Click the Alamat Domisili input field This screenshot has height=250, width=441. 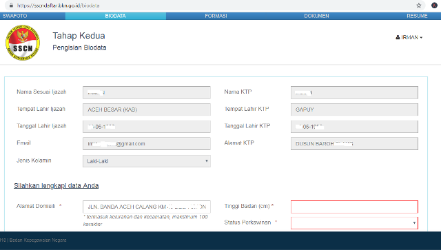click(x=147, y=207)
